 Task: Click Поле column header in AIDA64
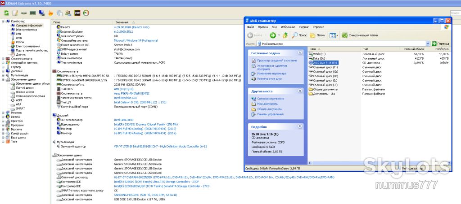82,22
